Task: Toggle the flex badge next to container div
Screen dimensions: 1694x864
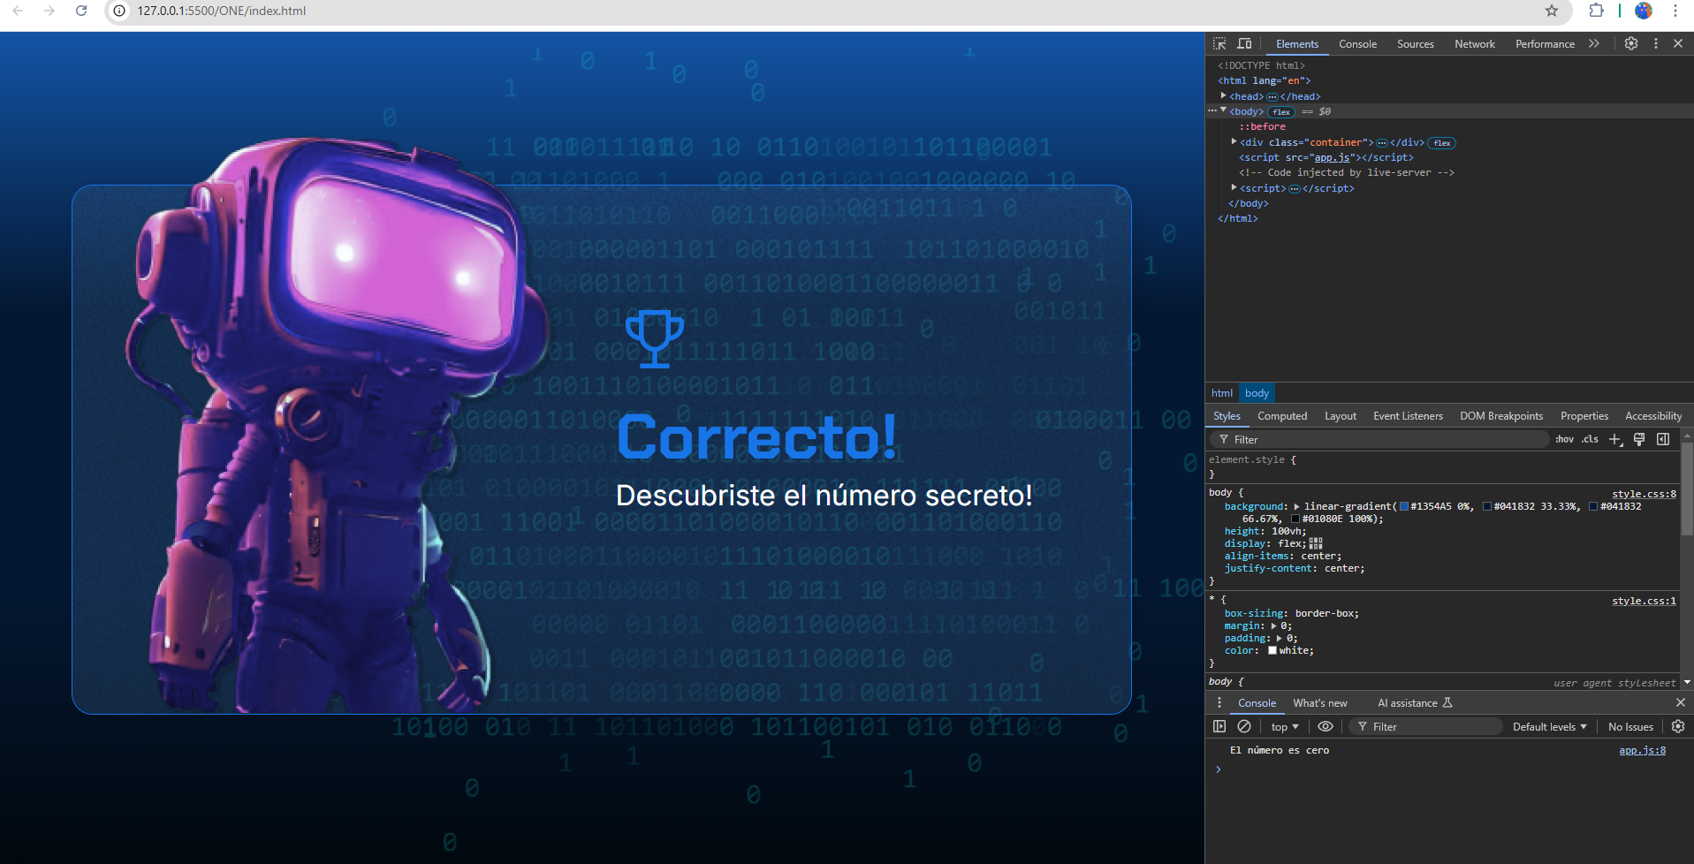Action: [x=1442, y=143]
